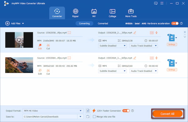Move 15562058 item up with arrow
Screen dimensions: 188x122
[185, 35]
